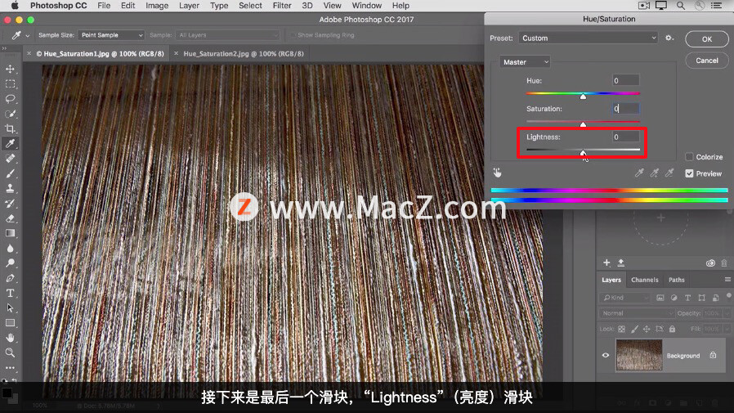This screenshot has width=734, height=413.
Task: Select the Gradient tool
Action: pyautogui.click(x=10, y=233)
